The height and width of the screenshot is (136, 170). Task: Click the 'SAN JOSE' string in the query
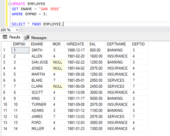click(50, 9)
